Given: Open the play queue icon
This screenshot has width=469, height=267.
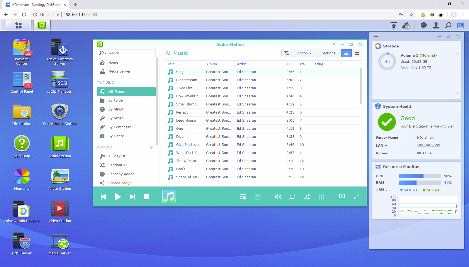Looking at the screenshot, I should 243,197.
